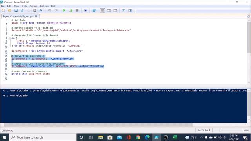The image size is (251, 141).
Task: Show the Command window icon
Action: click(x=124, y=11)
